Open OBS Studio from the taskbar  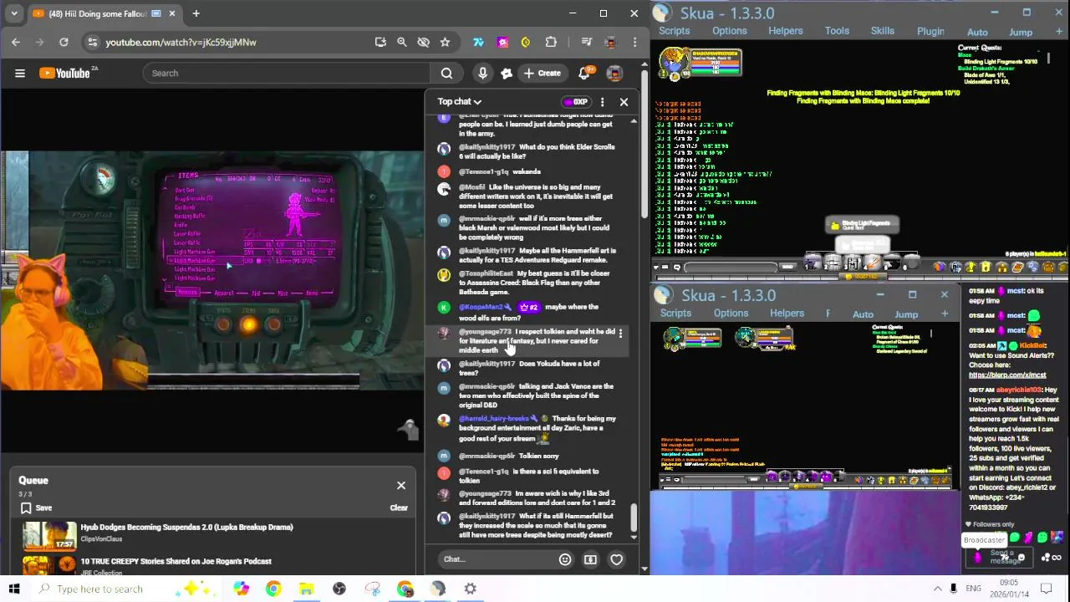coord(339,589)
